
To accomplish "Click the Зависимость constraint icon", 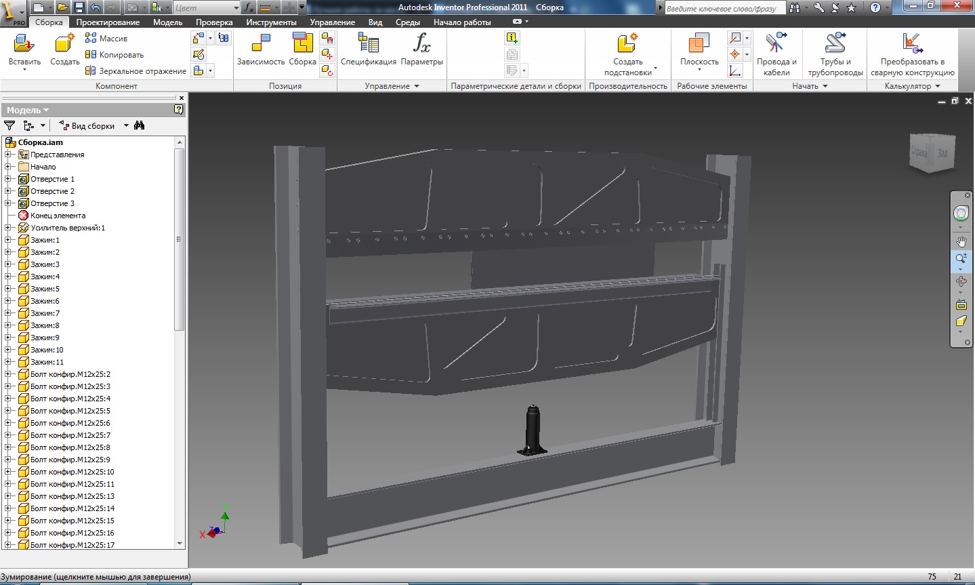I will 260,44.
